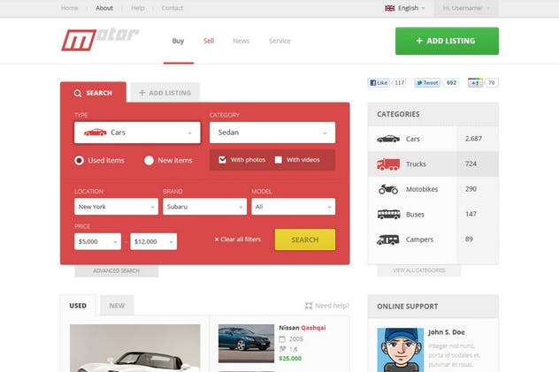This screenshot has height=372, width=559.
Task: Open the Contact link in top bar
Action: [x=172, y=8]
